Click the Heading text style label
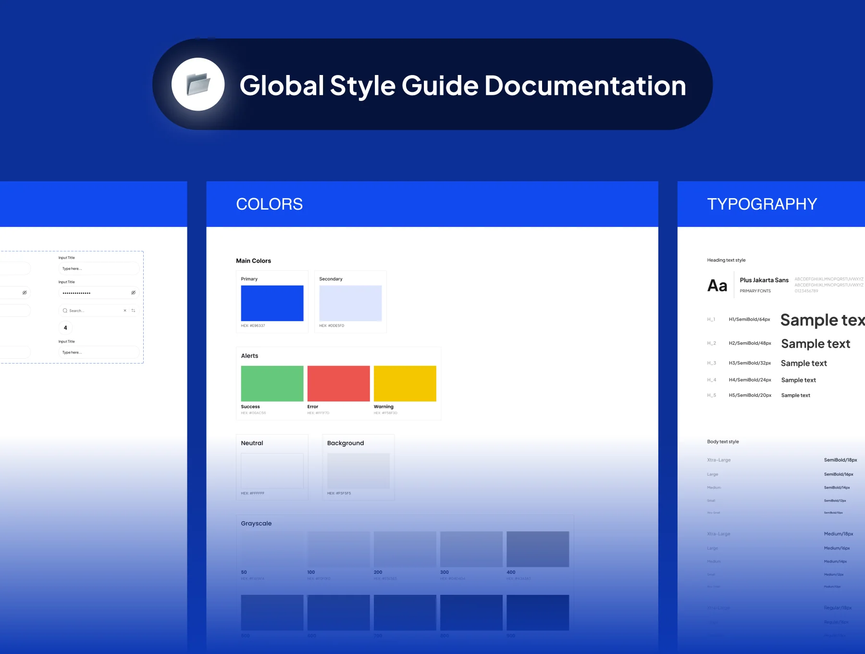865x654 pixels. click(x=726, y=260)
